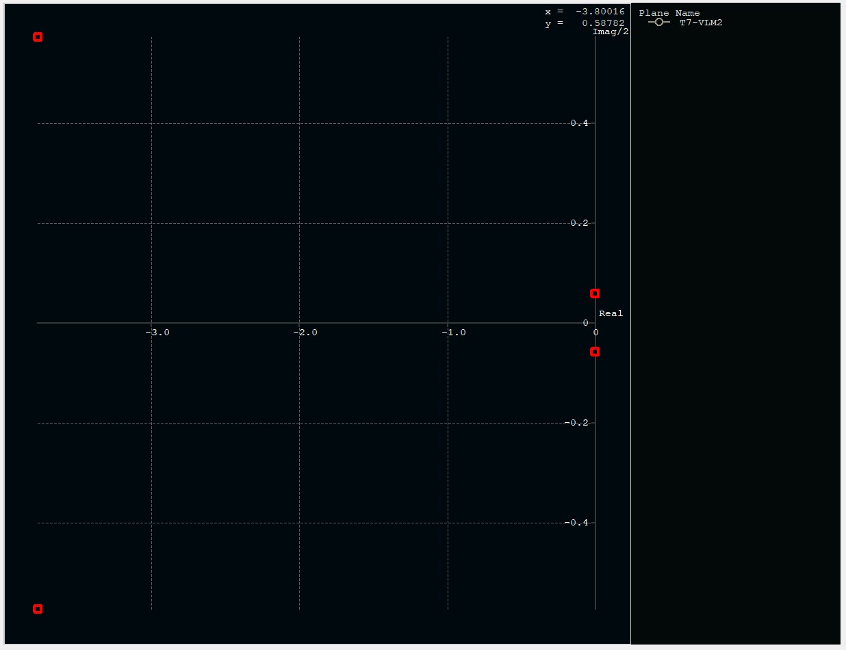This screenshot has height=650, width=846.
Task: Click the red marker just below the Real axis
Action: point(595,352)
